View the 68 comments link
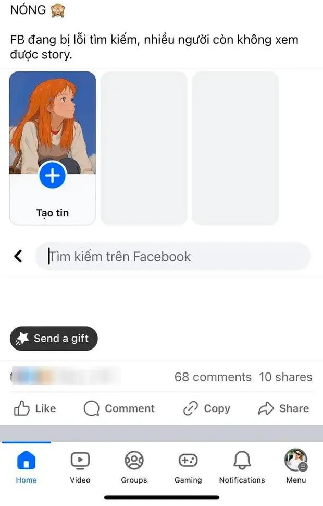This screenshot has width=323, height=506. (x=213, y=377)
